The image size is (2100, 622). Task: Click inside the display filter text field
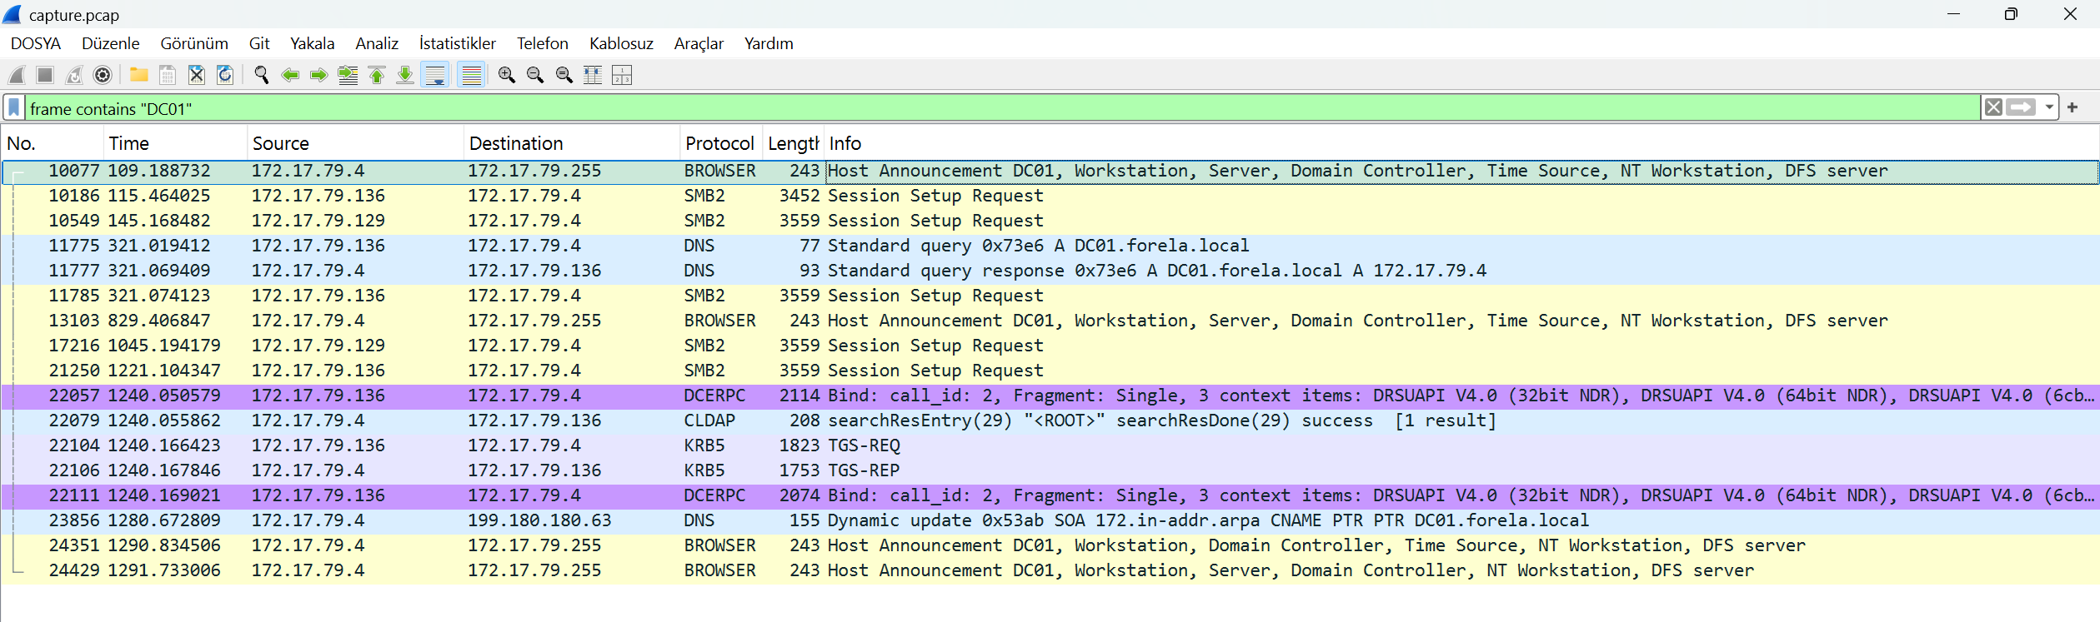point(1000,109)
